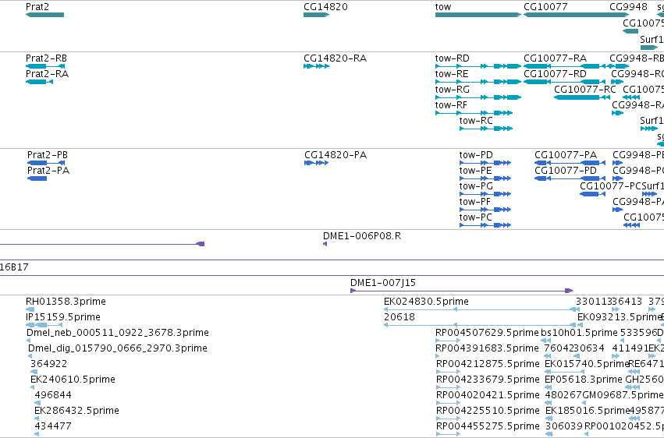Screen dimensions: 664x438
Task: Open the CG10077-RC transcript label
Action: pyautogui.click(x=585, y=90)
